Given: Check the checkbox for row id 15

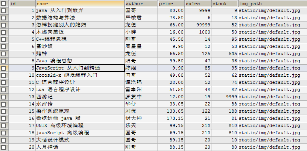Looking at the screenshot, I should click(x=4, y=111).
